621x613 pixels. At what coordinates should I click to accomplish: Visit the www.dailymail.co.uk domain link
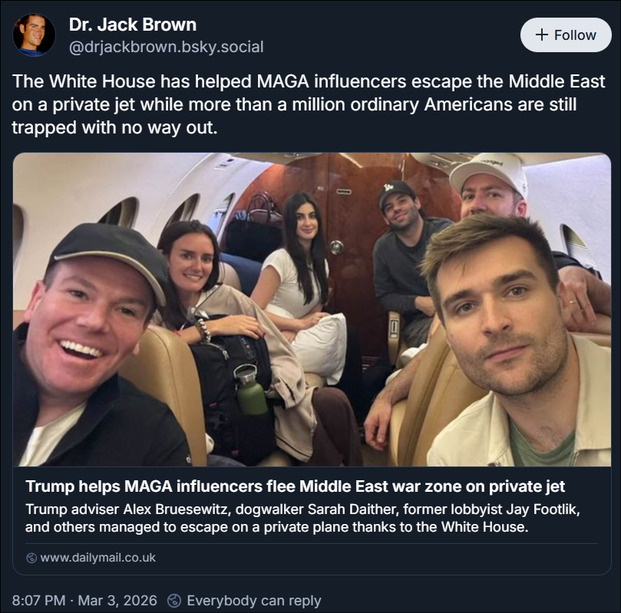[97, 558]
